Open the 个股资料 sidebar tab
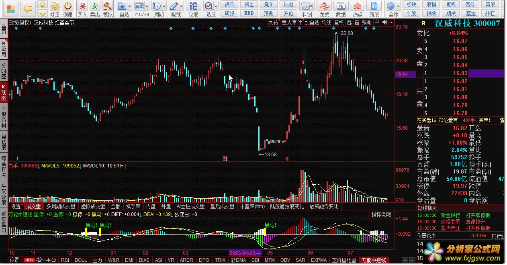 coord(4,117)
